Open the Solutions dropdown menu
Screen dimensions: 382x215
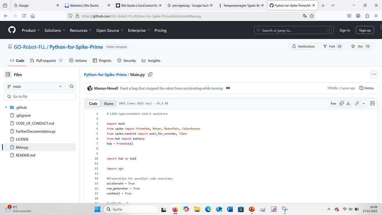point(55,30)
